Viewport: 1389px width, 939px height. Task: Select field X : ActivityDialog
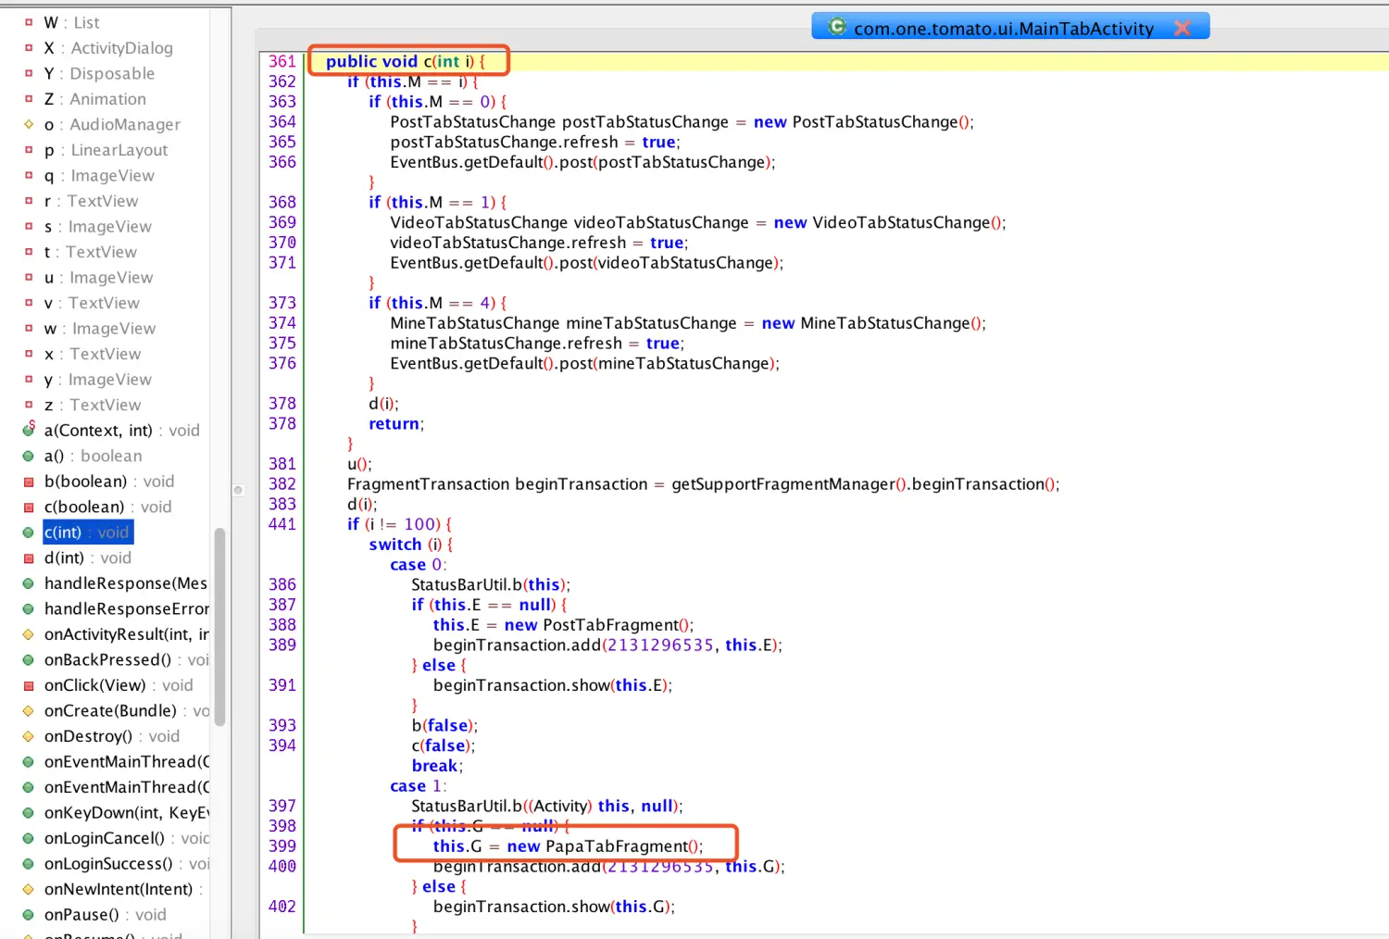click(x=108, y=48)
